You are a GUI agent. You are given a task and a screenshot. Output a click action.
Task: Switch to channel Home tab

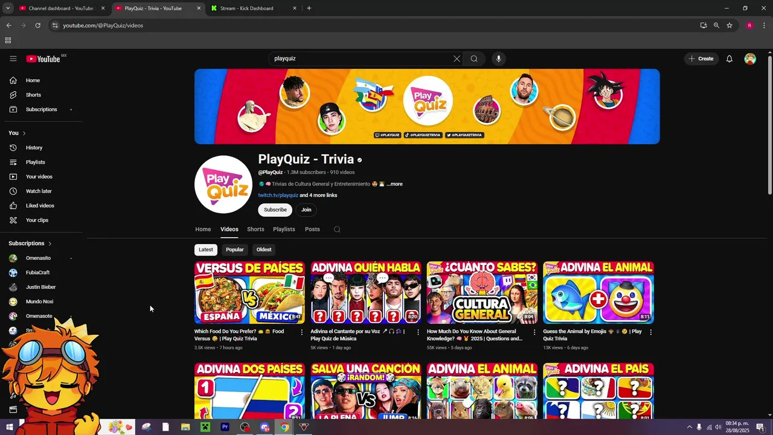(203, 230)
